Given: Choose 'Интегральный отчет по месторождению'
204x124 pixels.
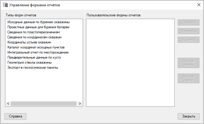Looking at the screenshot, I should 38,52.
